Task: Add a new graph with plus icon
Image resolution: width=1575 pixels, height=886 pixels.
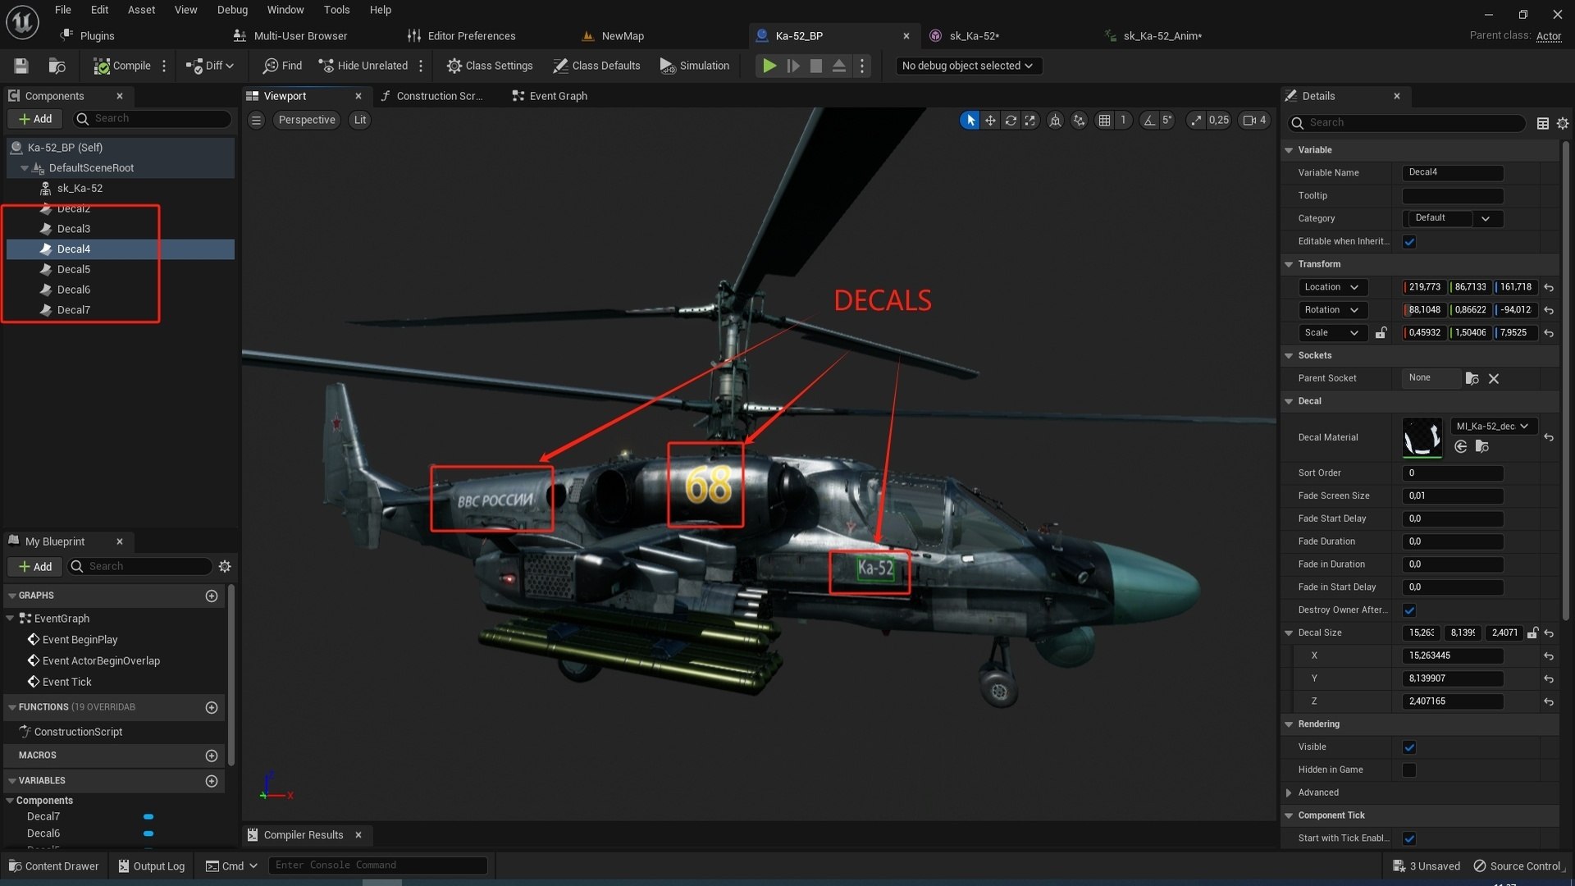Action: tap(212, 596)
